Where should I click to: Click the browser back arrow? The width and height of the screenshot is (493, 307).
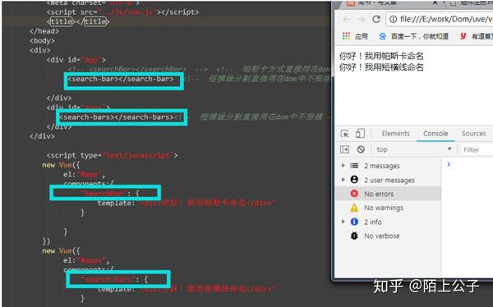pyautogui.click(x=347, y=19)
